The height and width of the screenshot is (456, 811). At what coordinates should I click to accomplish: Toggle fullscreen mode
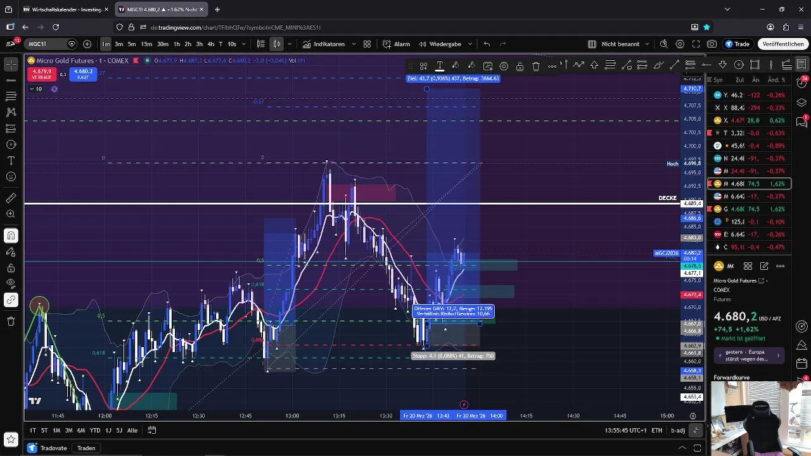696,44
